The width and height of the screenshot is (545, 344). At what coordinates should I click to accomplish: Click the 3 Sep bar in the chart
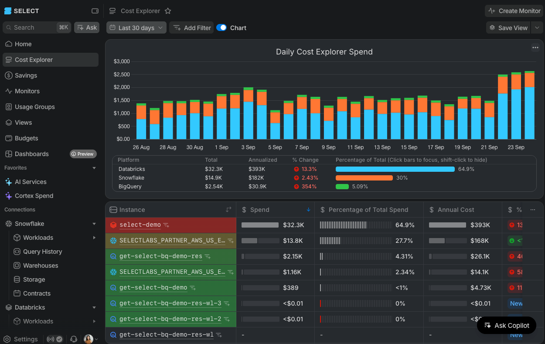tap(249, 113)
